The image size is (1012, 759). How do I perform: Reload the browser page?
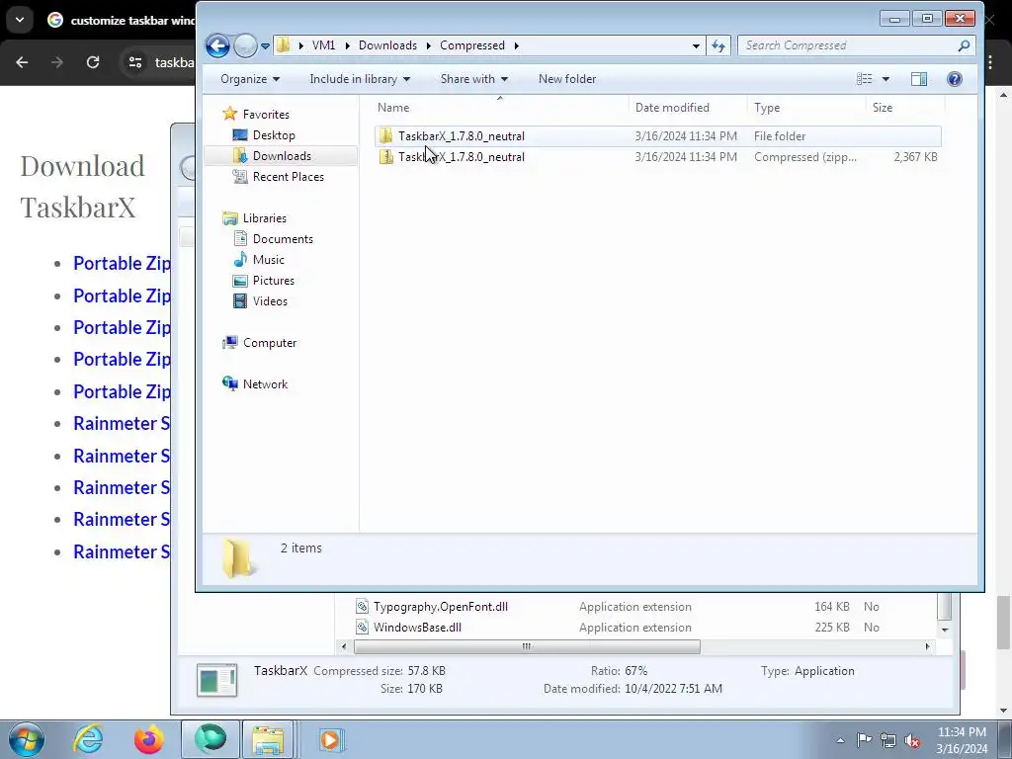point(93,62)
